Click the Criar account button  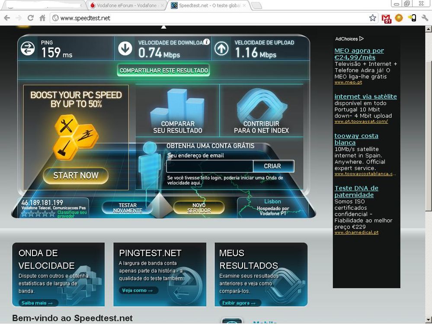pos(273,166)
